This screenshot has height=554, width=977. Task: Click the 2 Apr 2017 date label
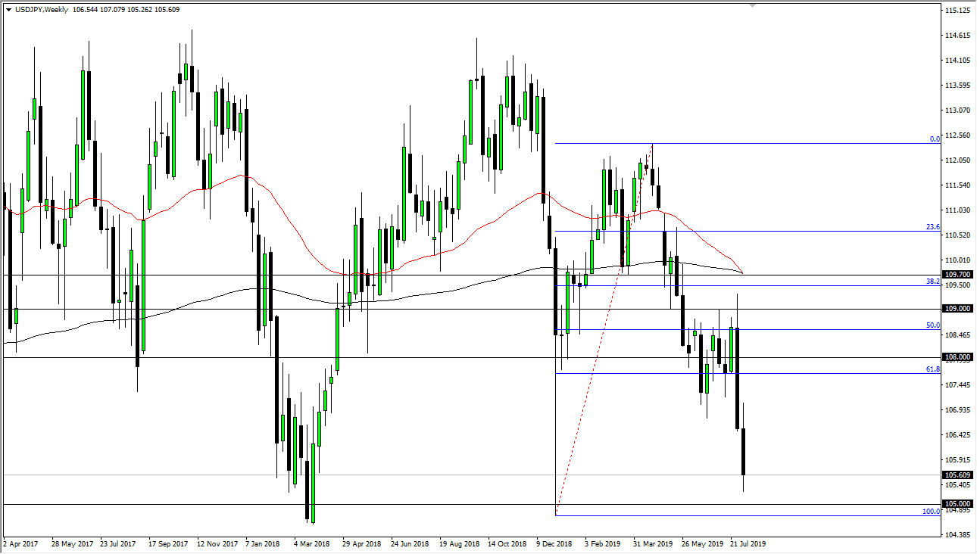tap(20, 543)
